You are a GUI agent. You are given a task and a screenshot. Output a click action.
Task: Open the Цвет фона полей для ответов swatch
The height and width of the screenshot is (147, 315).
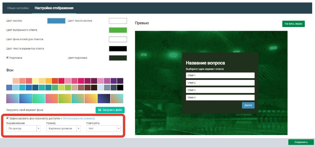tap(118, 39)
